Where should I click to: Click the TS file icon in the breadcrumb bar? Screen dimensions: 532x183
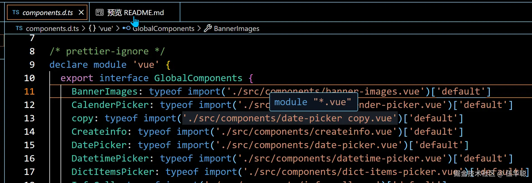click(19, 28)
